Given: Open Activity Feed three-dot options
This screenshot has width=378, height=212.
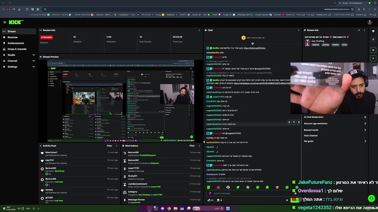Looking at the screenshot, I should pos(117,146).
